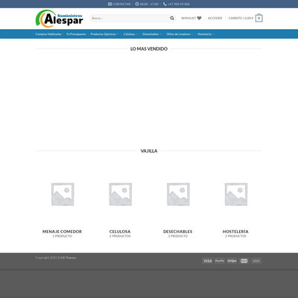Click the Hostelería category title below image
Image resolution: width=298 pixels, height=298 pixels.
click(235, 232)
